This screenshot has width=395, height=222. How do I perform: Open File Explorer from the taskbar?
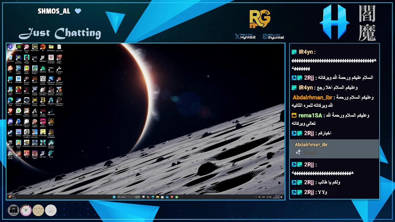click(157, 197)
